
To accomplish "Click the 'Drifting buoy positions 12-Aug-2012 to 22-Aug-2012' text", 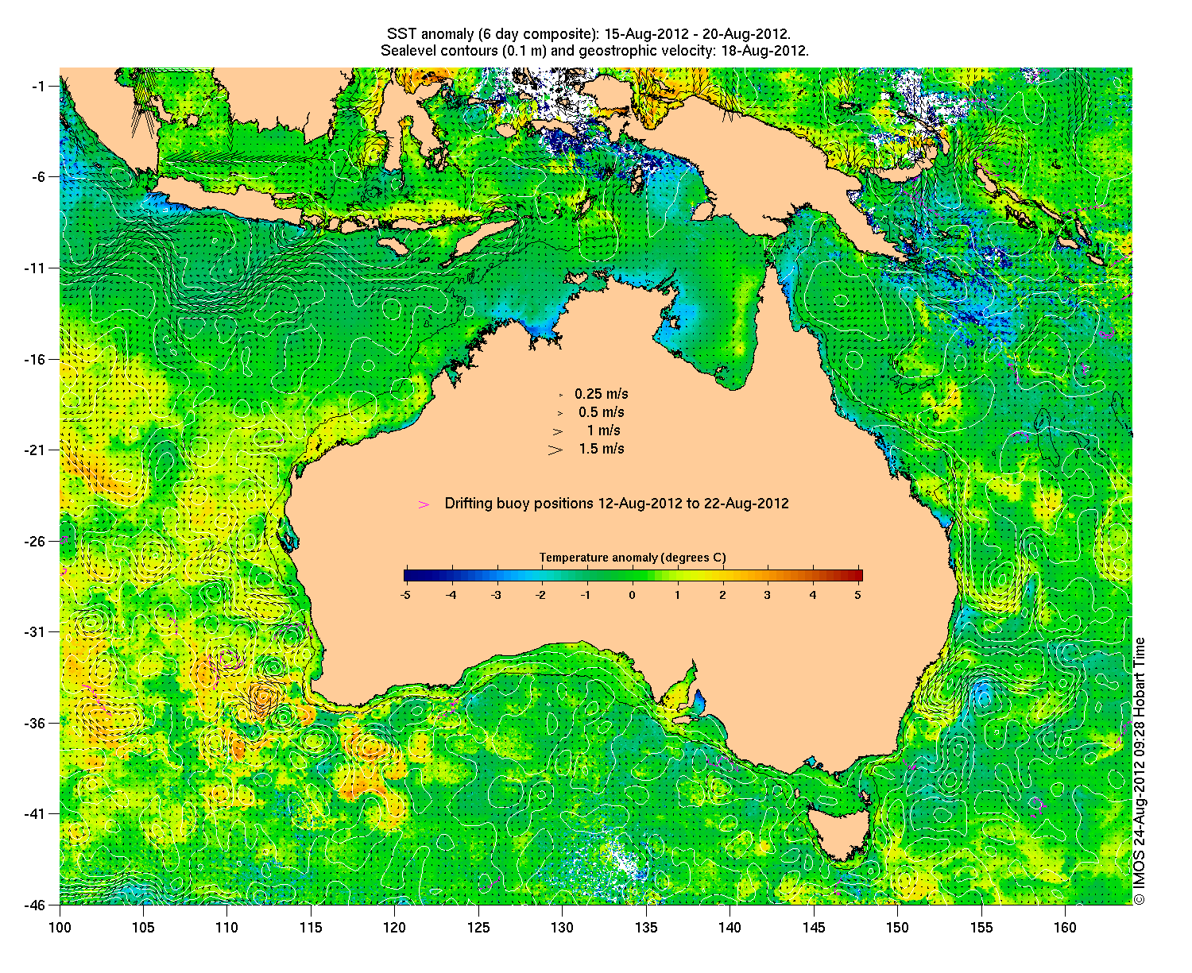I will (617, 504).
